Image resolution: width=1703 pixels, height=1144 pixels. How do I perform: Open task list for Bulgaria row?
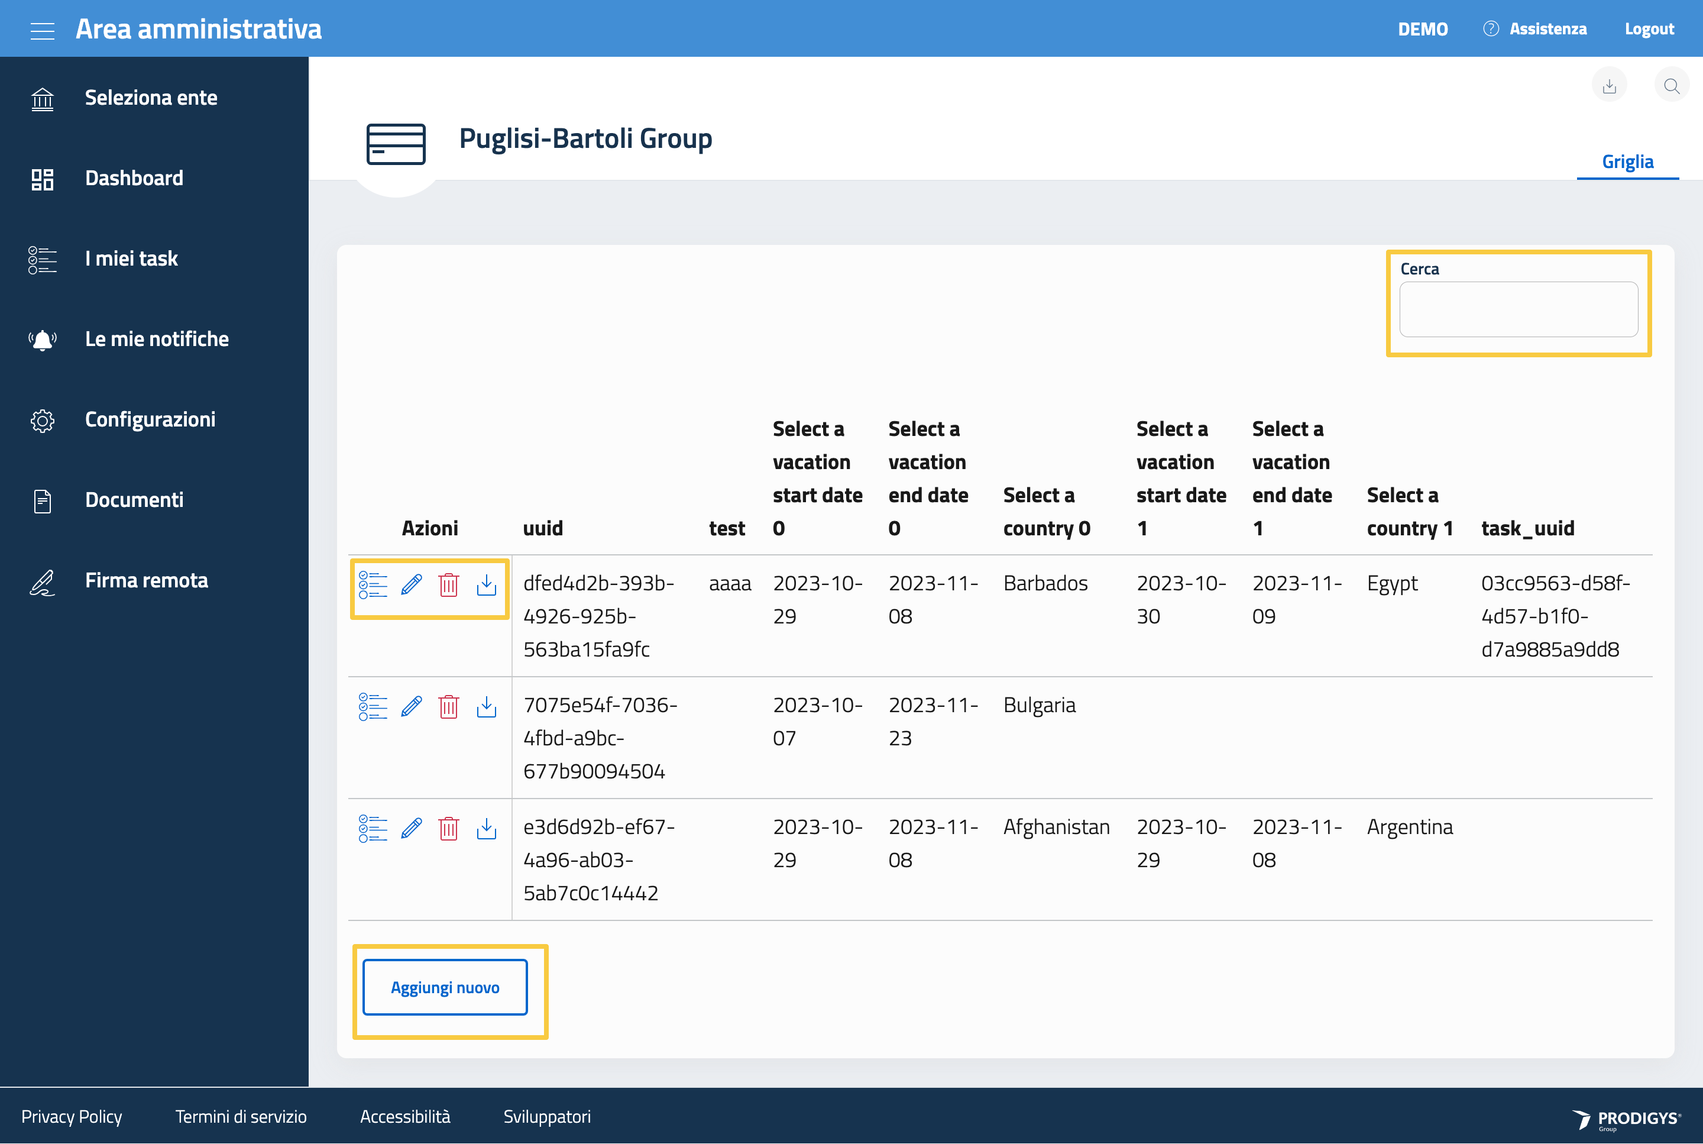point(373,707)
